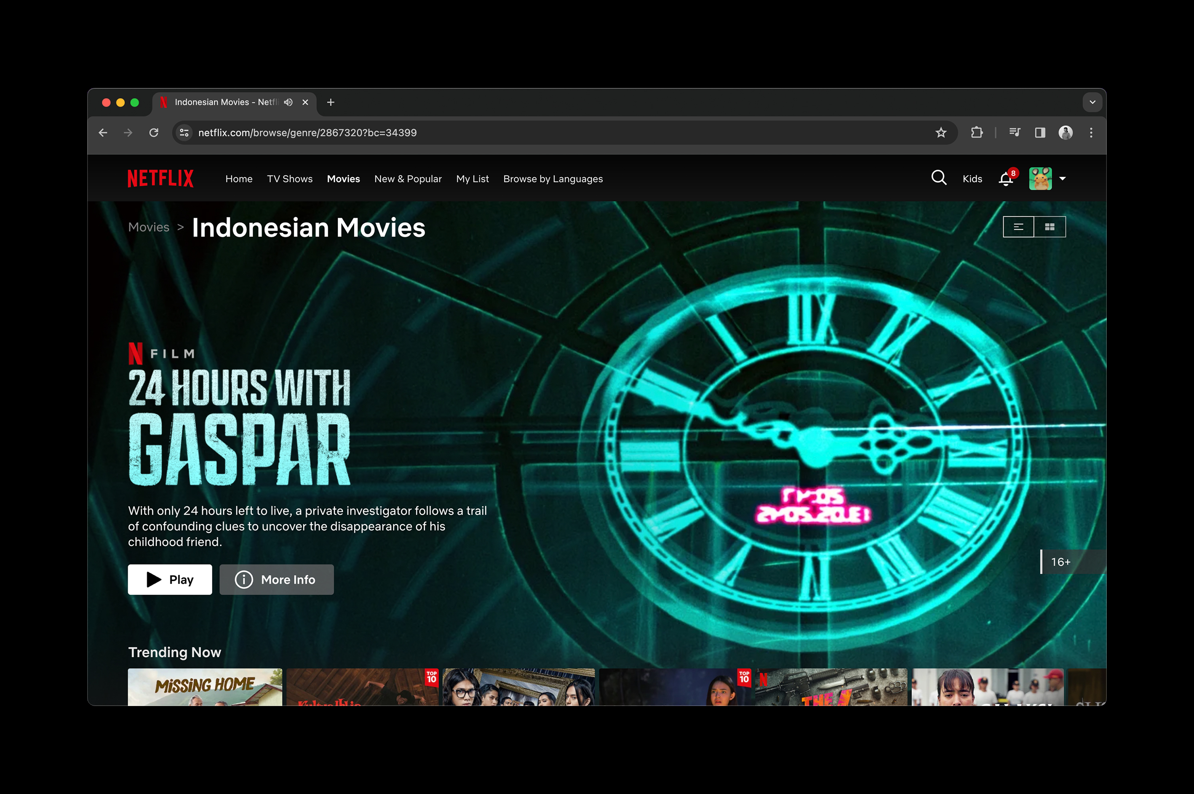Click the Trending Now row heading
Screen dimensions: 1194x794
[175, 652]
